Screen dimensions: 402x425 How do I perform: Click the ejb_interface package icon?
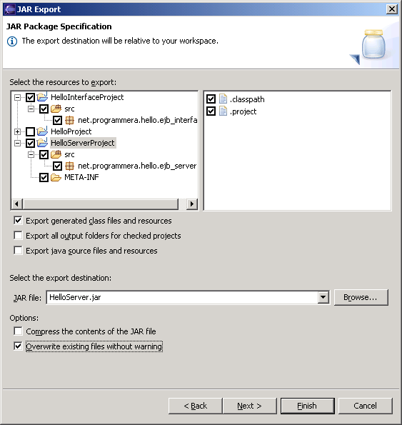coord(70,120)
